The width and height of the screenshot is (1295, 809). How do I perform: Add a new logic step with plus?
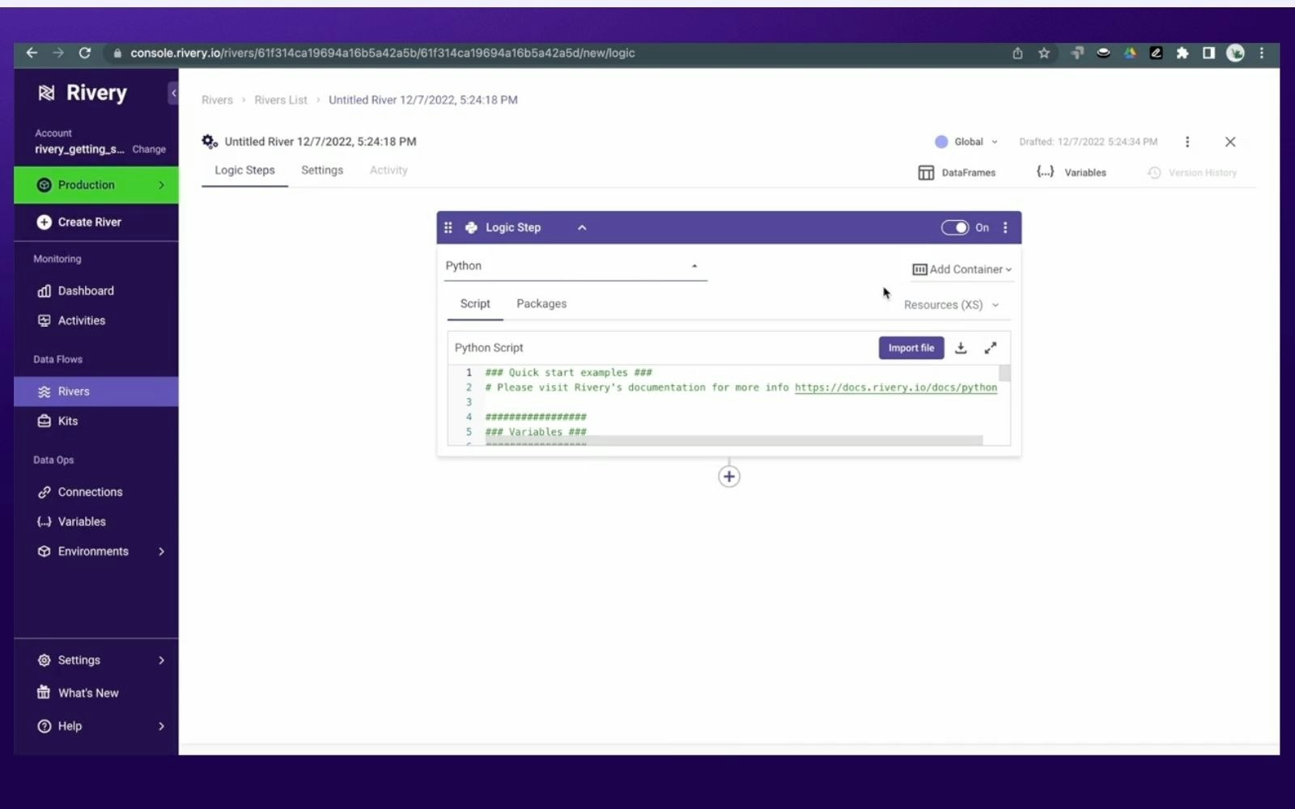point(729,477)
